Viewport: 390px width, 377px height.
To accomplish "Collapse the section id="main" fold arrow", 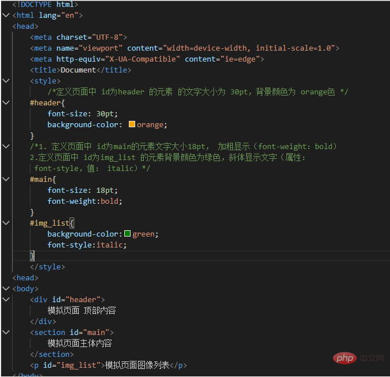I will [6, 333].
